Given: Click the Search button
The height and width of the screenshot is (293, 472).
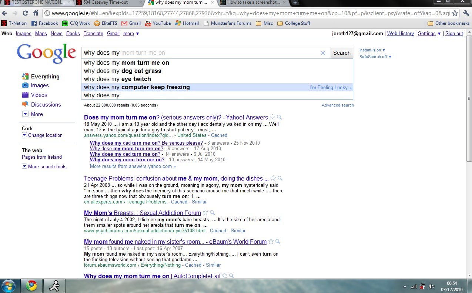Looking at the screenshot, I should coord(342,53).
